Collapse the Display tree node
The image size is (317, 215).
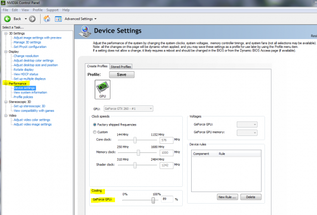pyautogui.click(x=6, y=51)
